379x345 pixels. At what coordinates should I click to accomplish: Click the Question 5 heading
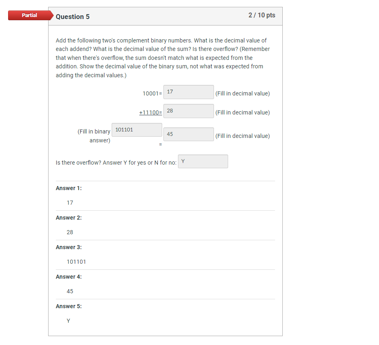click(x=73, y=17)
